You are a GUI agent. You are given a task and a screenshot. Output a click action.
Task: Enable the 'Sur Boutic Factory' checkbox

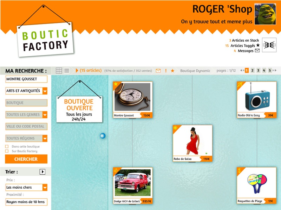coord(7,151)
